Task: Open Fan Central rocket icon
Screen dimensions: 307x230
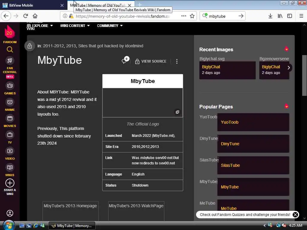Action: 10,60
